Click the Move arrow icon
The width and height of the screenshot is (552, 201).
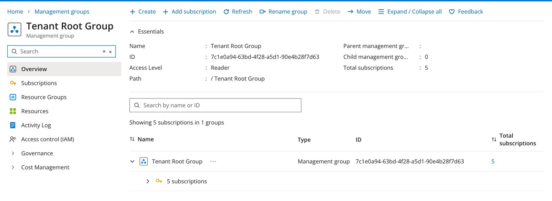351,12
